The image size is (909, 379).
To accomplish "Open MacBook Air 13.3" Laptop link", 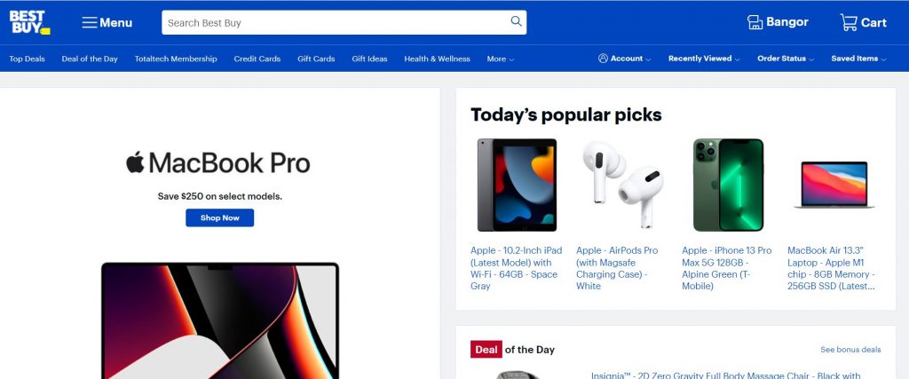I will coord(831,268).
